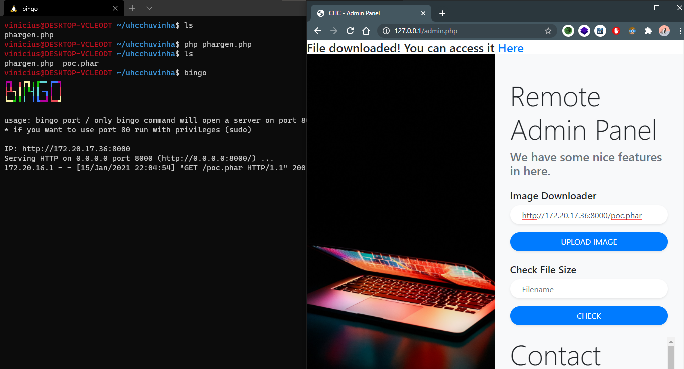Open the Chrome three-dot menu
The image size is (684, 369).
[x=679, y=31]
